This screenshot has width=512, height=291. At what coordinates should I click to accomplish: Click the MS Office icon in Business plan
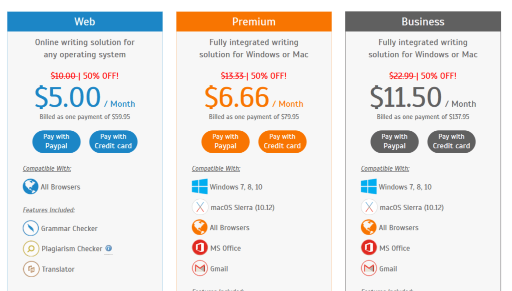tap(368, 248)
